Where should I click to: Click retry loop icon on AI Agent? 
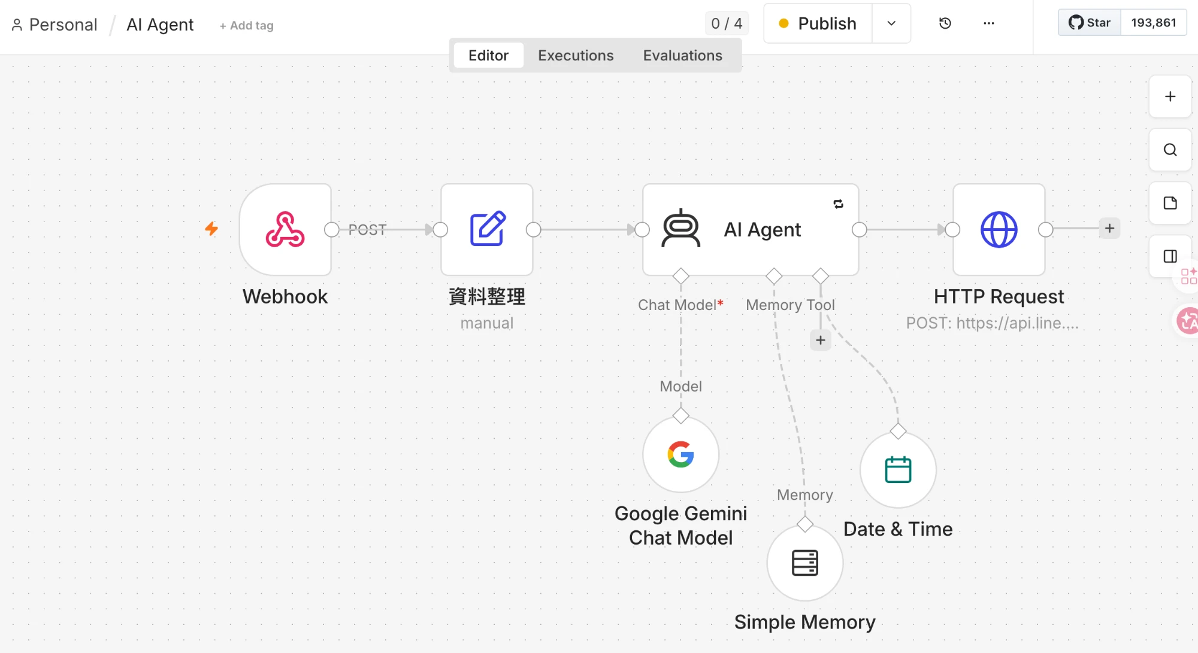[x=839, y=204]
